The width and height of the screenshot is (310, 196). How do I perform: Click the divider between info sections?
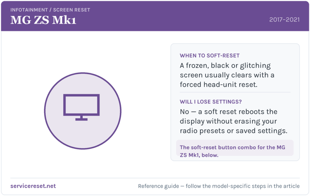(235, 92)
